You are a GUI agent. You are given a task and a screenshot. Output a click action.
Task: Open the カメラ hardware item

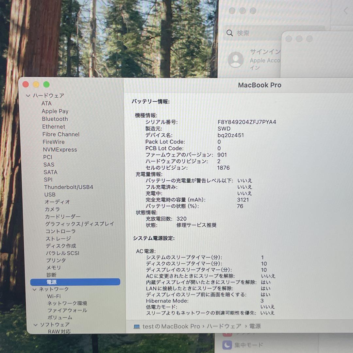[x=51, y=209]
